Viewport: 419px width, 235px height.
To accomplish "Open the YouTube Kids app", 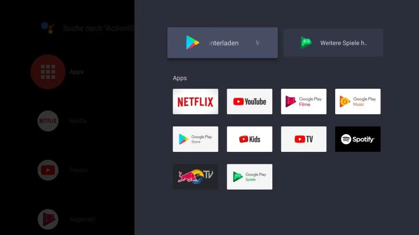I will coord(250,139).
